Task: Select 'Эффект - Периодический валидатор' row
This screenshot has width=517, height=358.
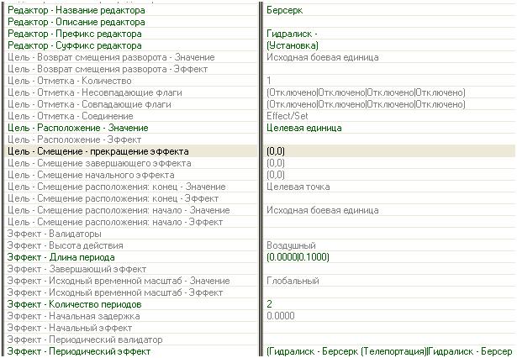Action: [x=85, y=340]
